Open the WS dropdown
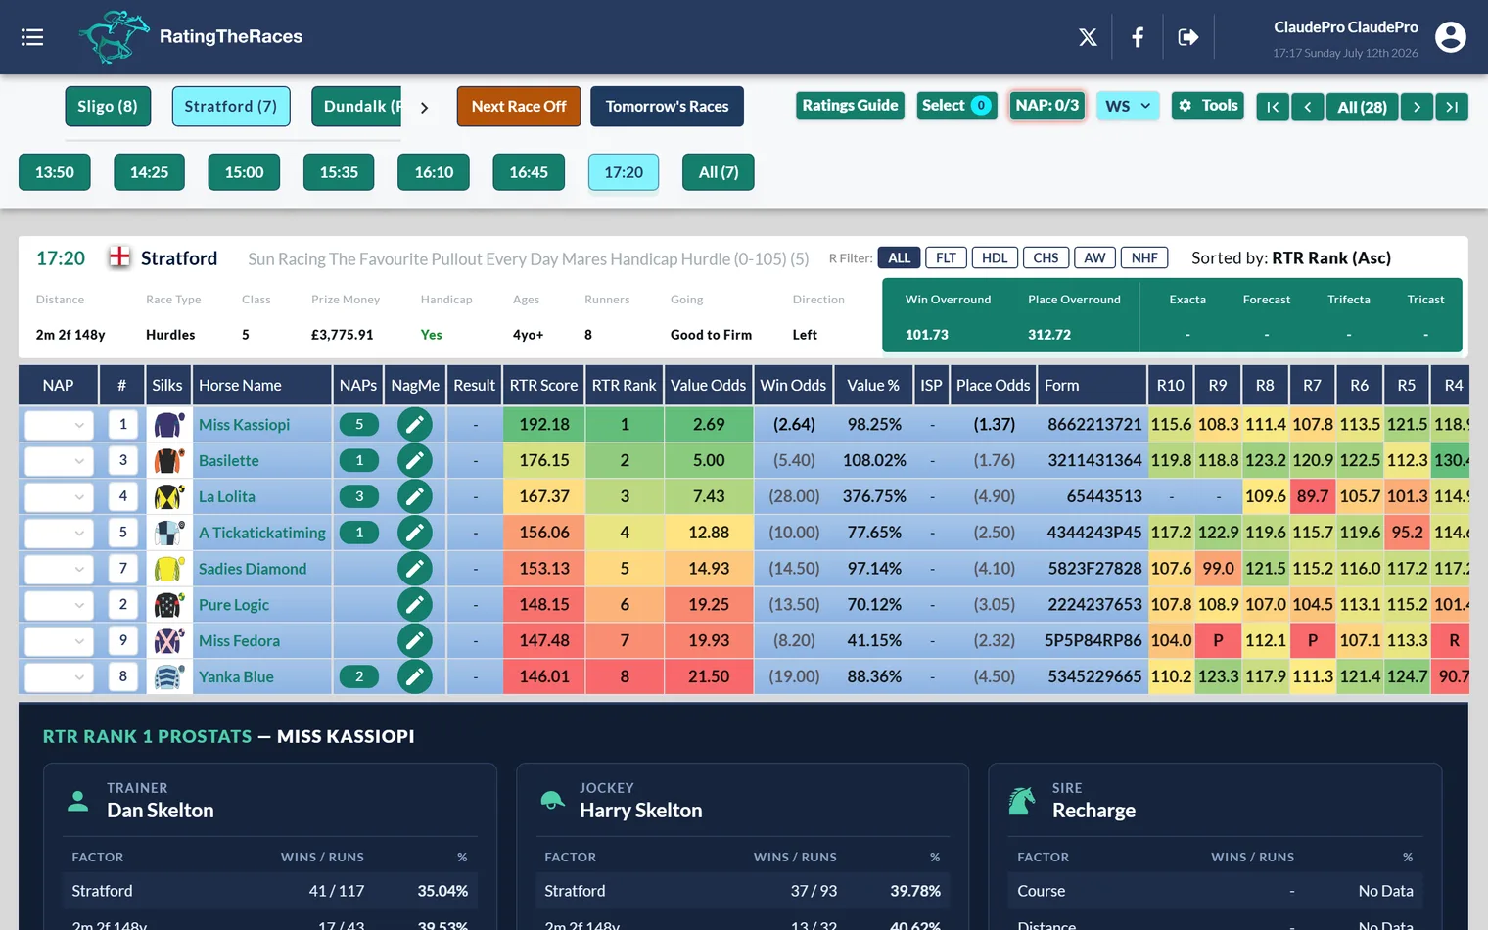 (x=1128, y=106)
